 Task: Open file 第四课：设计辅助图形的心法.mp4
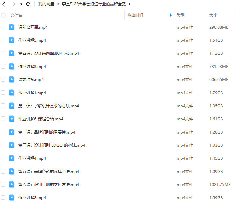(x=49, y=53)
